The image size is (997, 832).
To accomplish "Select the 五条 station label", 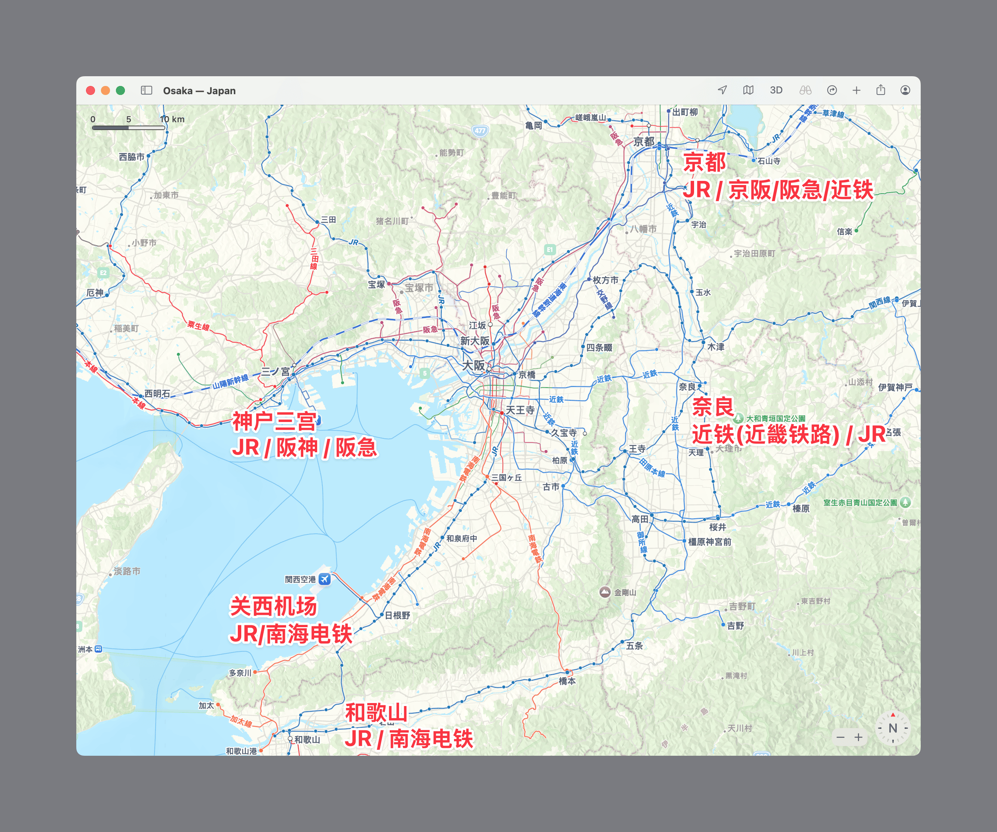I will click(x=634, y=645).
